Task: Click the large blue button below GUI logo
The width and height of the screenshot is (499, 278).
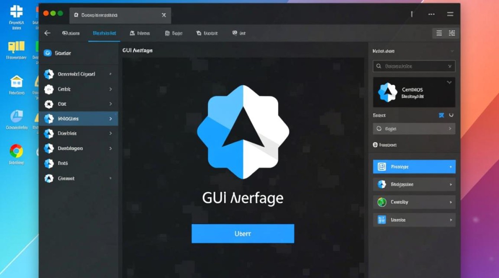Action: pyautogui.click(x=242, y=234)
